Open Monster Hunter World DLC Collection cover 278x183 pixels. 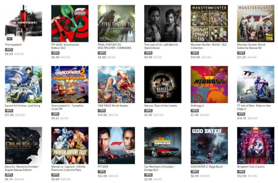click(x=209, y=24)
